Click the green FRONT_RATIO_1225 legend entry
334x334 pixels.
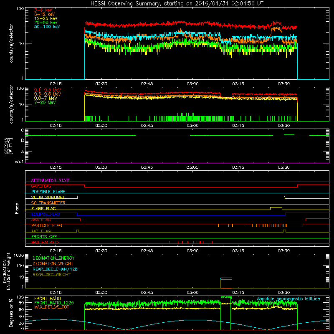pos(54,303)
